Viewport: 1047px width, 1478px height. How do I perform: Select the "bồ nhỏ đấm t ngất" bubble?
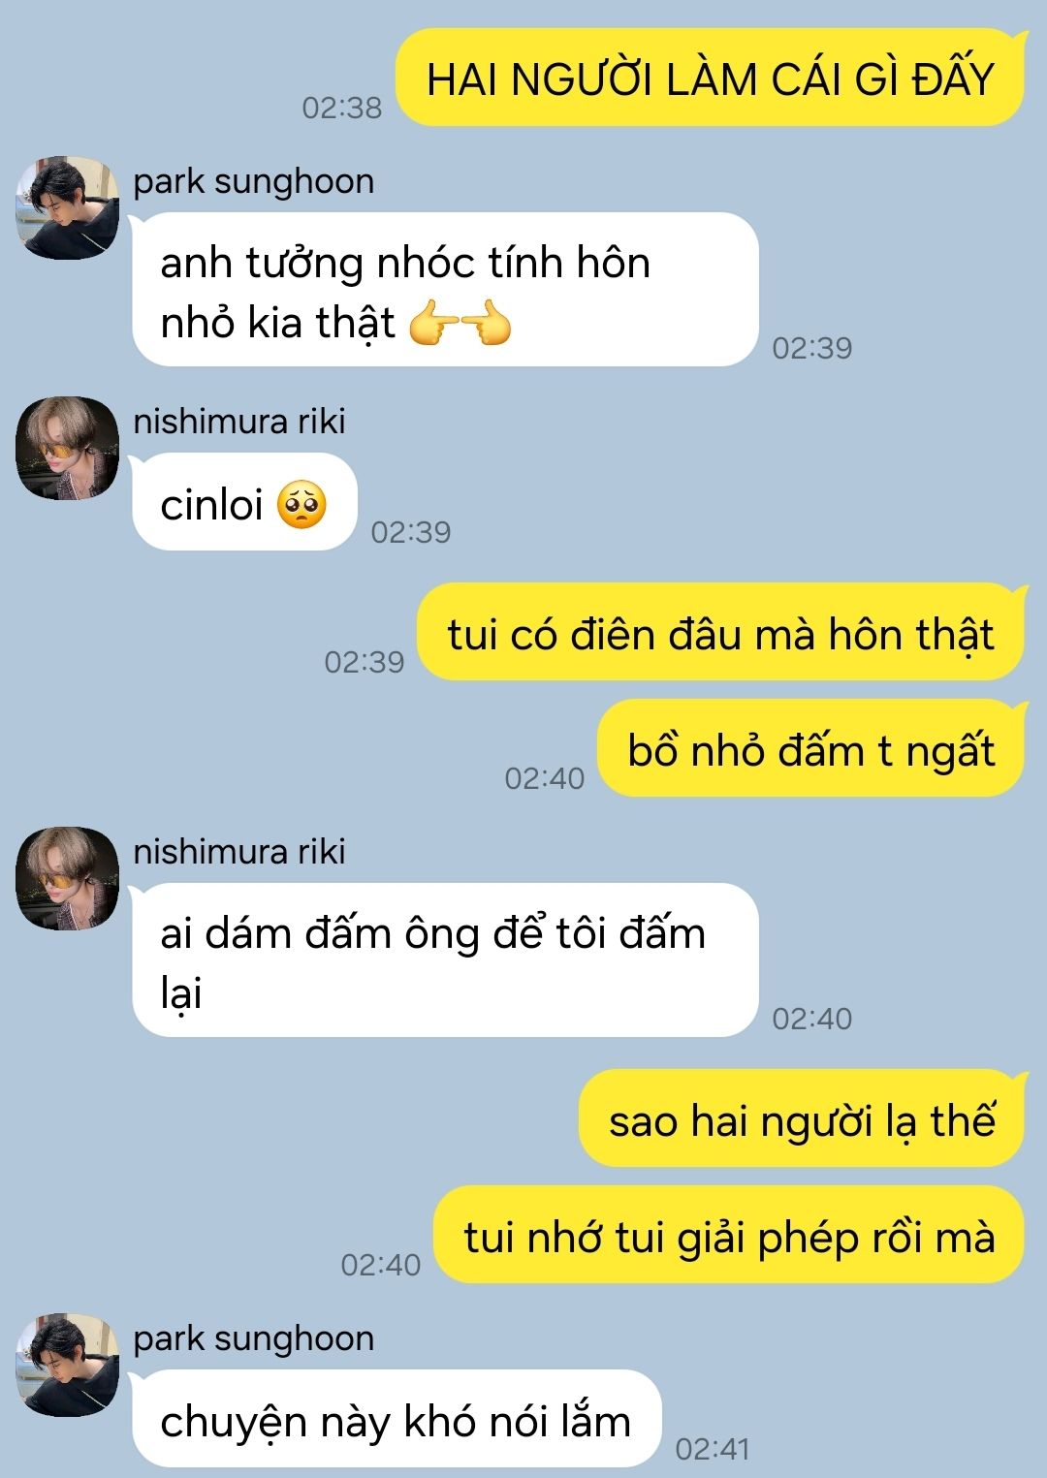(x=810, y=748)
